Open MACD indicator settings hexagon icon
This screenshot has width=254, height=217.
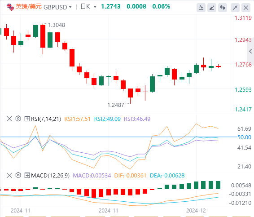[x=18, y=175]
